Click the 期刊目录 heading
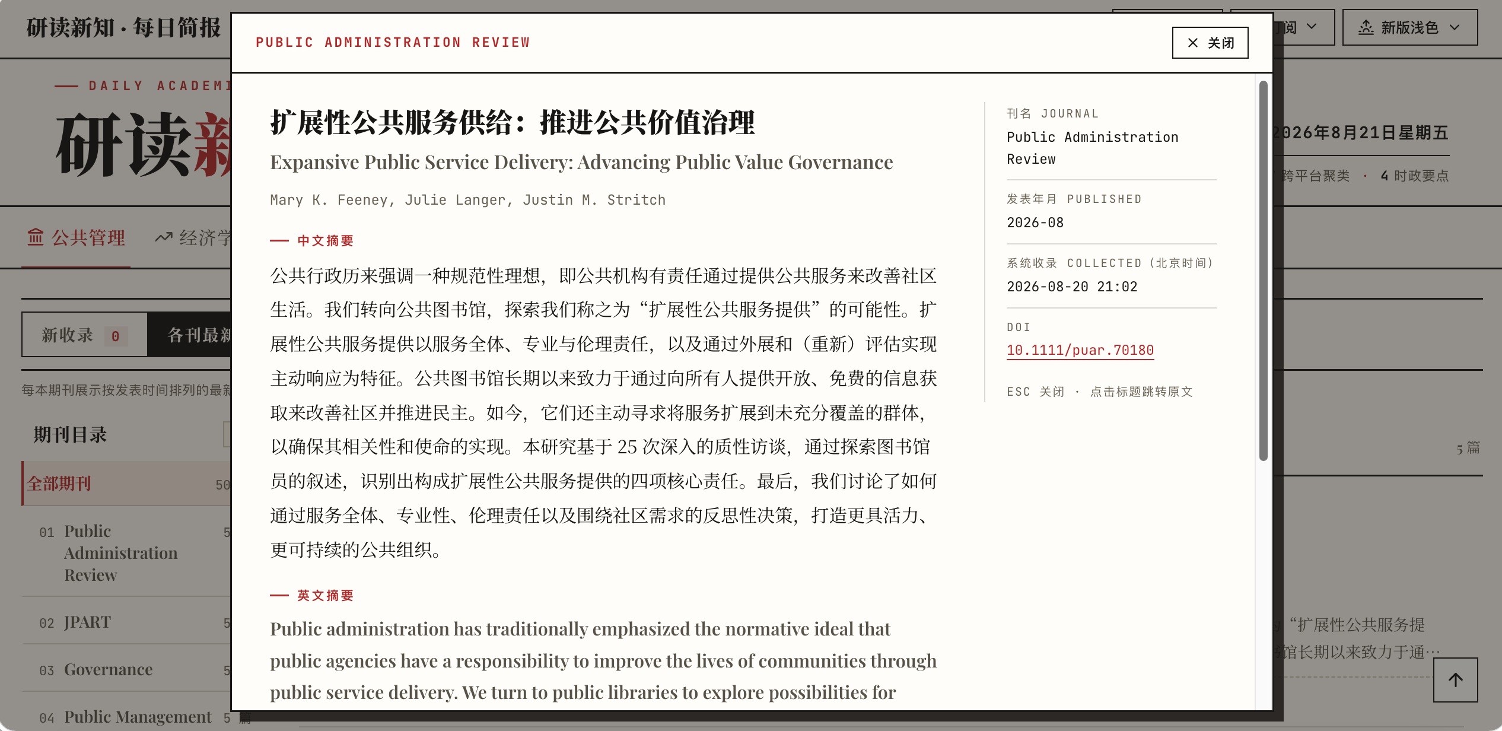 pos(70,434)
